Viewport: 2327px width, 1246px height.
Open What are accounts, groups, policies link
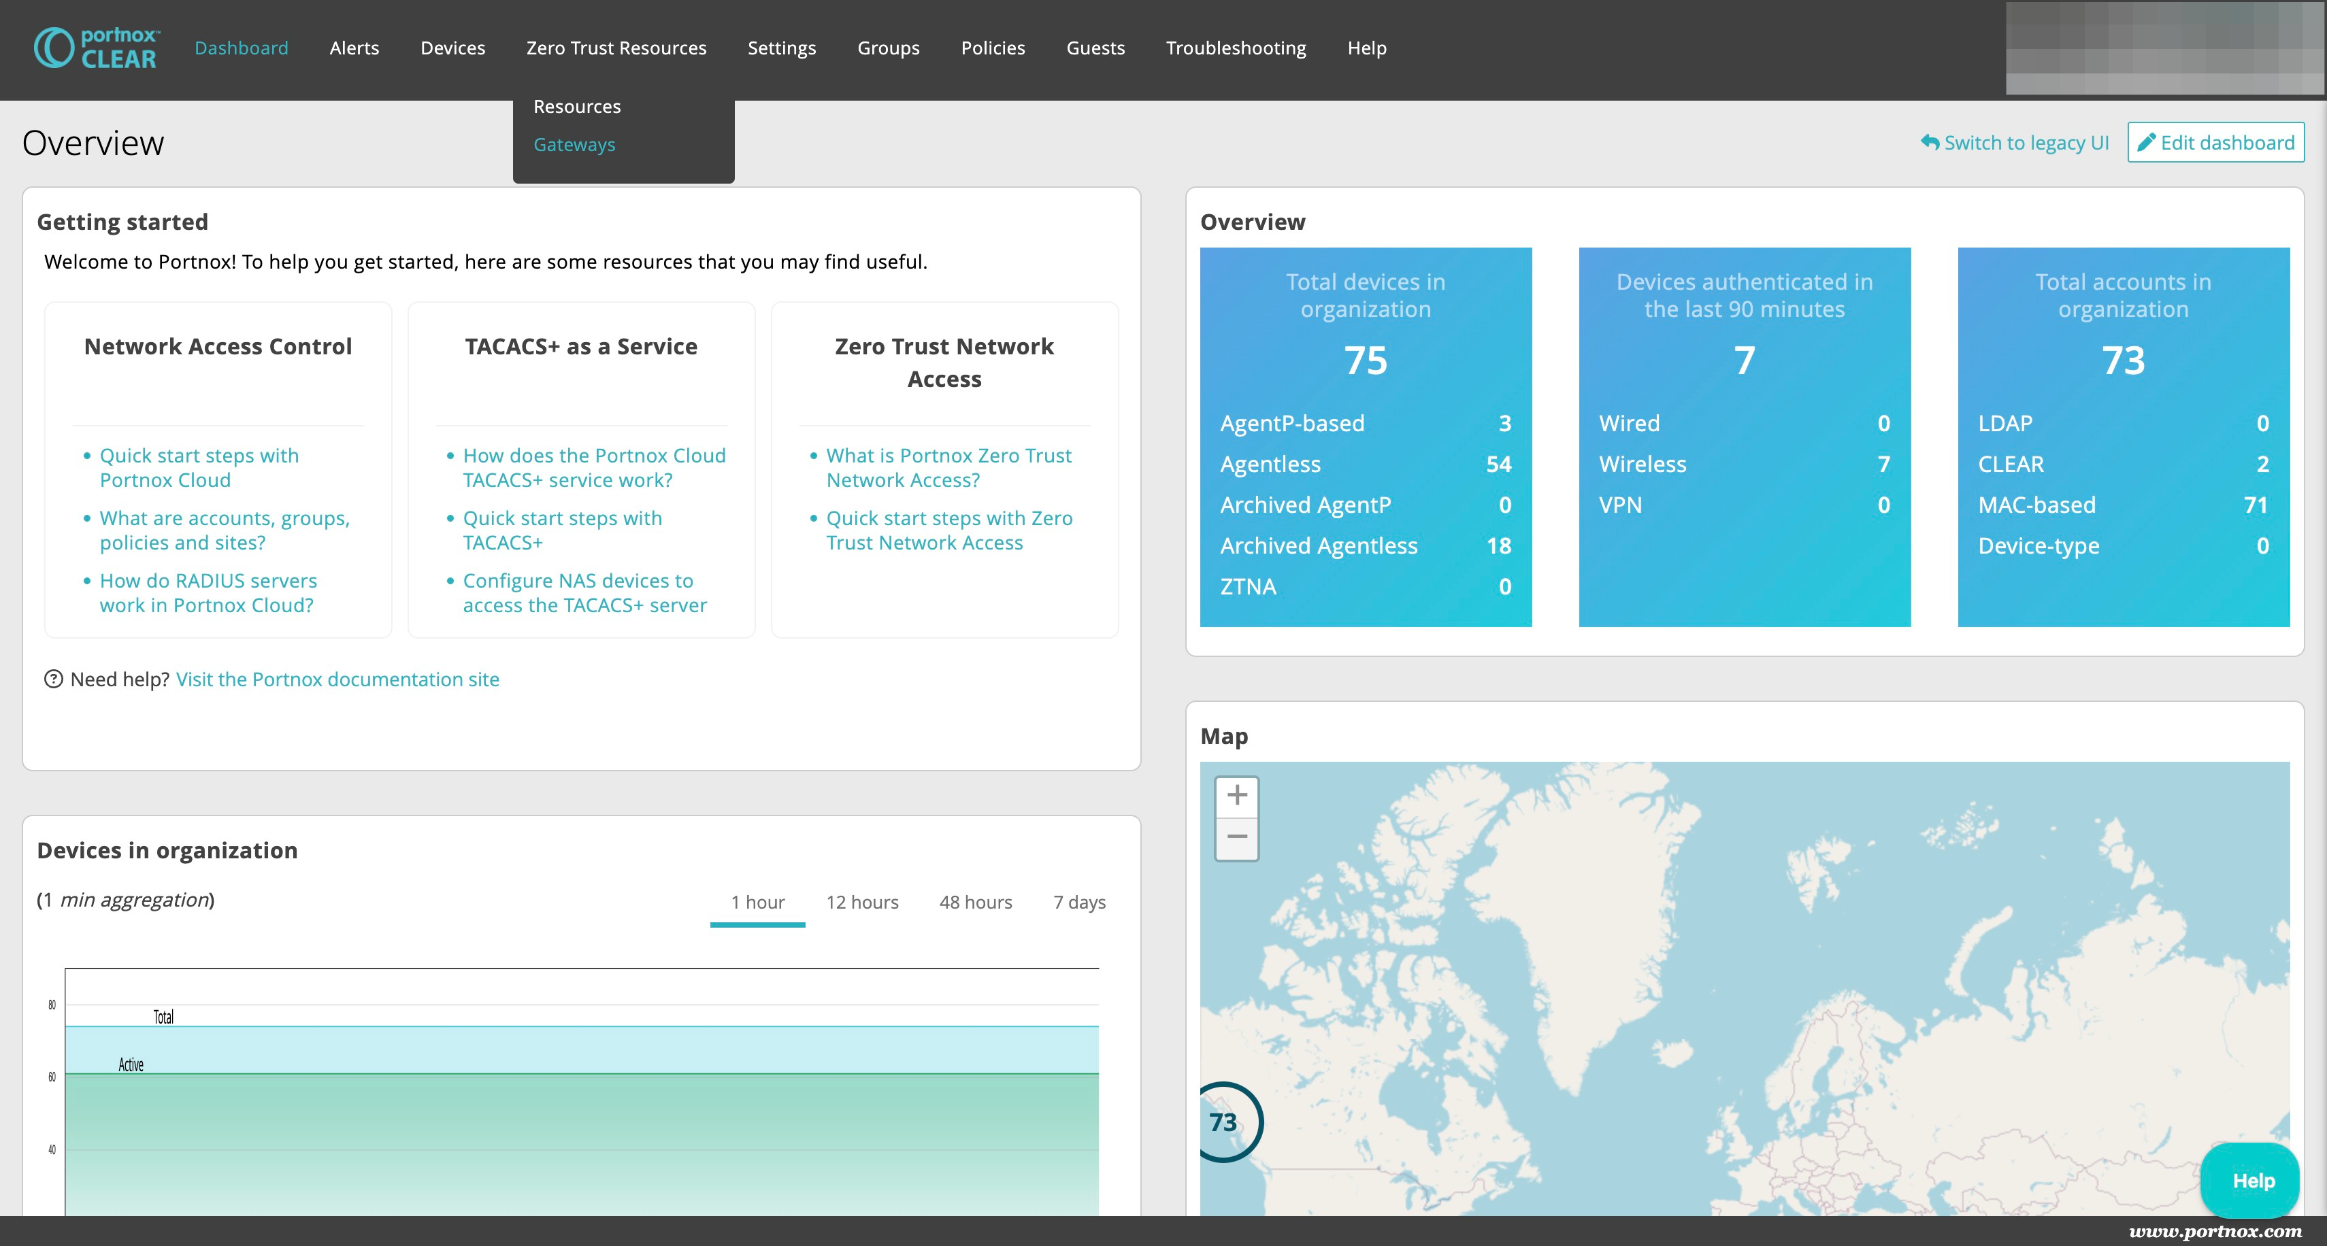pyautogui.click(x=225, y=530)
